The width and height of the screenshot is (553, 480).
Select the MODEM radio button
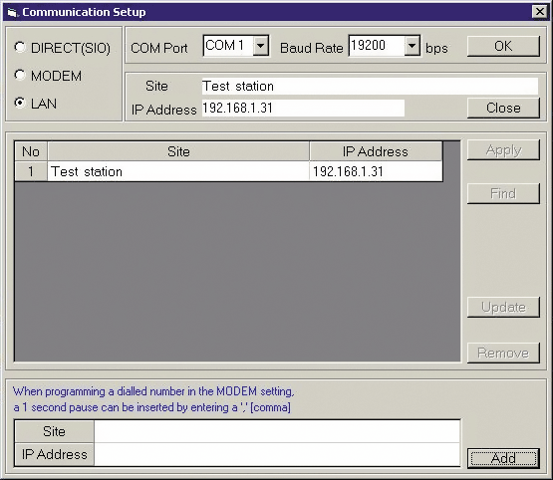tap(20, 75)
